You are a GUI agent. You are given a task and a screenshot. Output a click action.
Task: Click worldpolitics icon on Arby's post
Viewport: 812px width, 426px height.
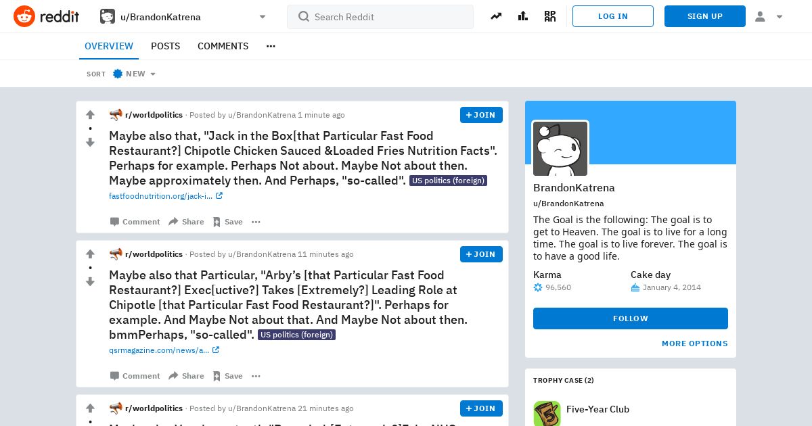click(116, 254)
